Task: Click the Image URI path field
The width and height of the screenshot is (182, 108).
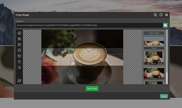Action: coord(89,25)
